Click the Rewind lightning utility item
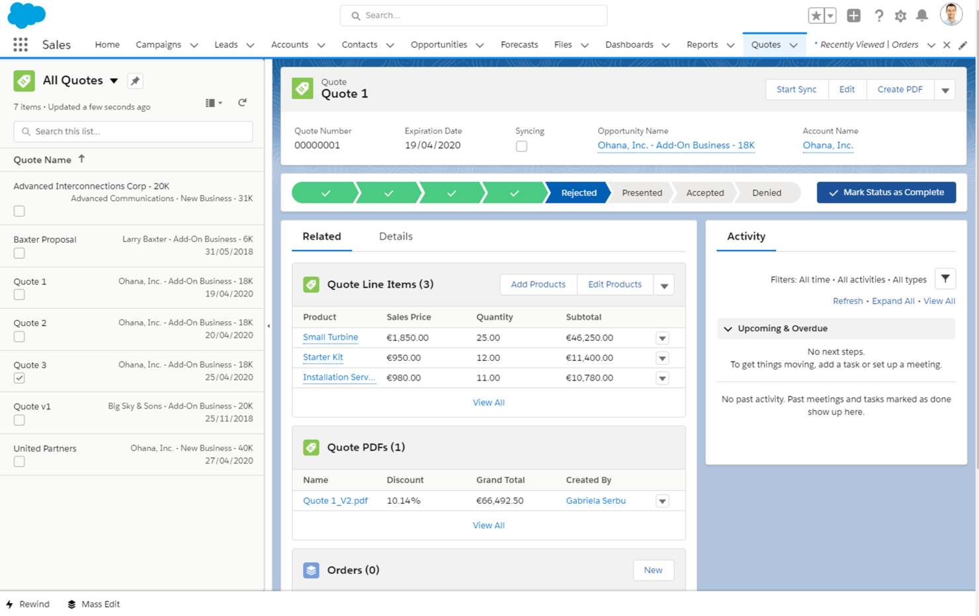Image resolution: width=979 pixels, height=616 pixels. [x=28, y=604]
